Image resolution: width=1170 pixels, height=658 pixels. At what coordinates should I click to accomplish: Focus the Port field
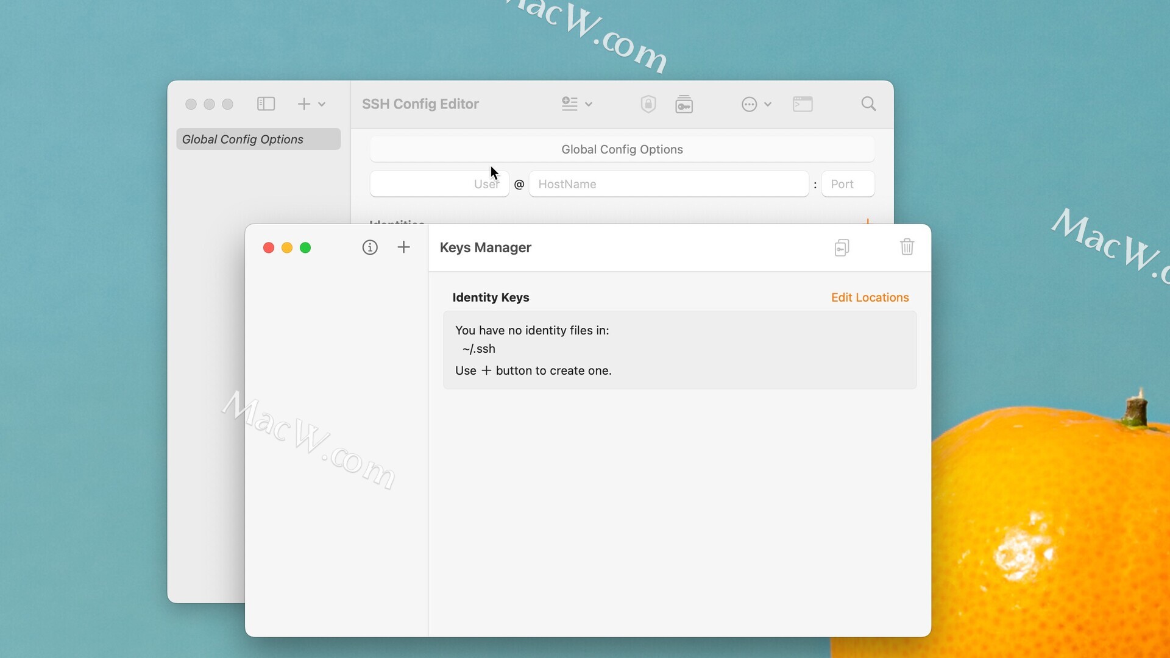click(x=848, y=184)
